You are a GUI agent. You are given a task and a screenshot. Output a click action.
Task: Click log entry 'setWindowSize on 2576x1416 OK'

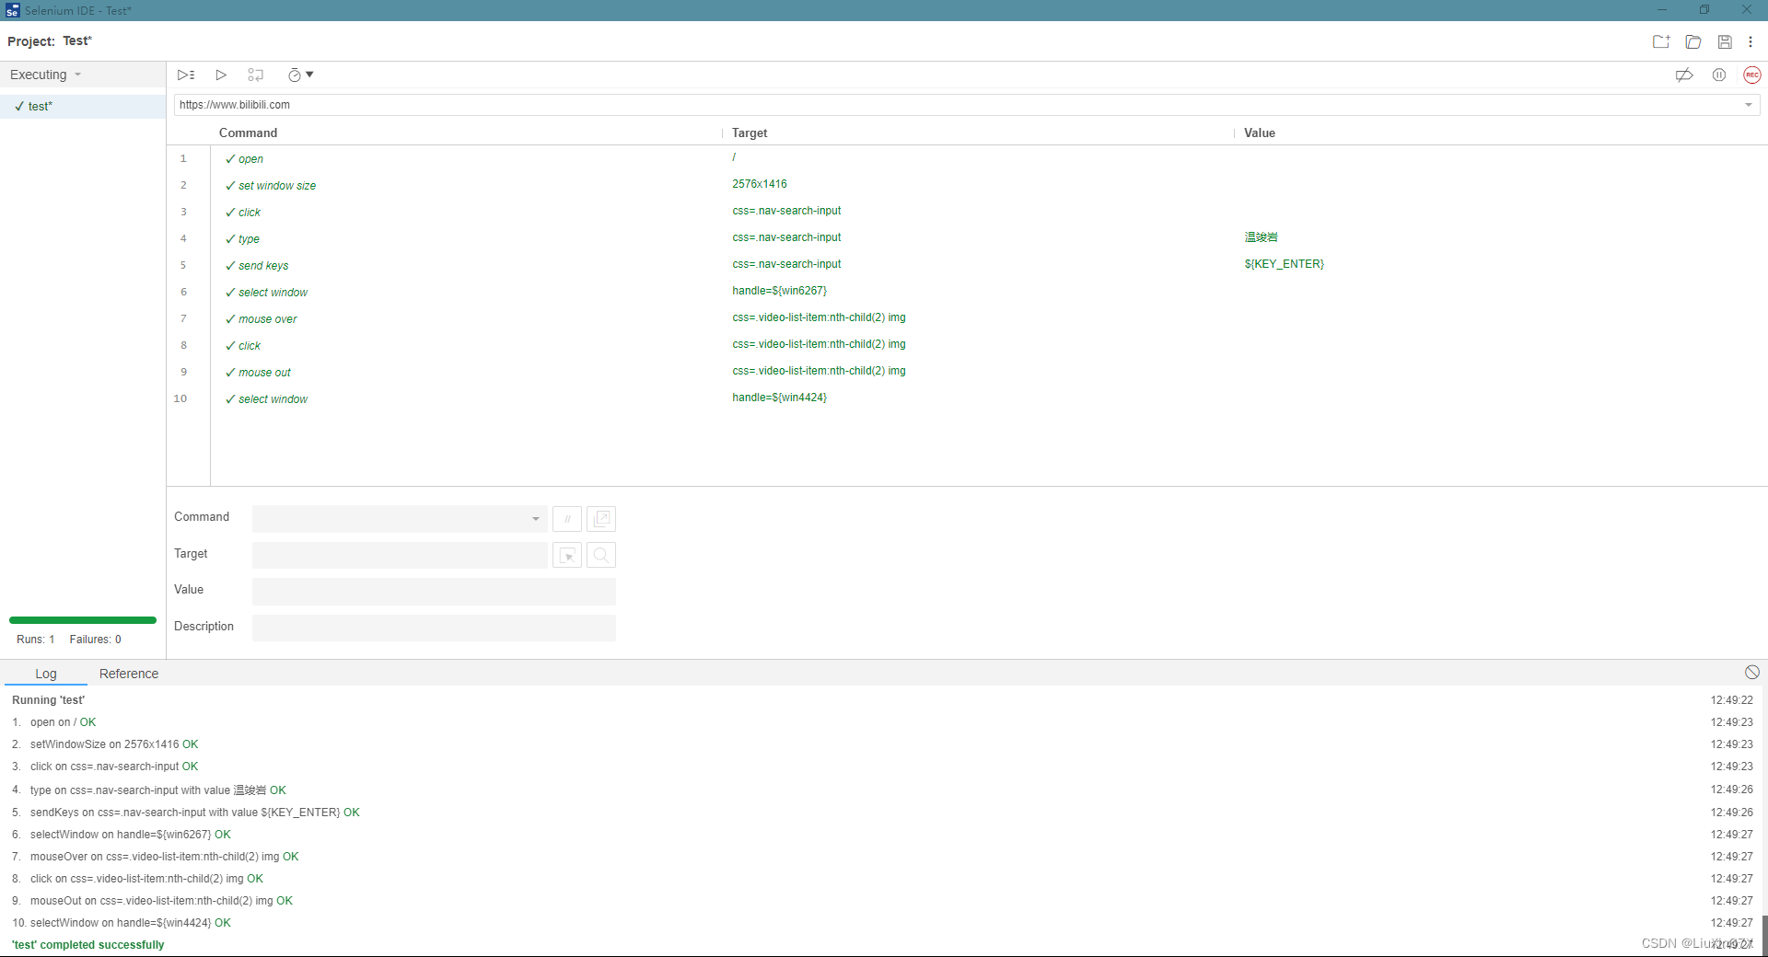[114, 744]
